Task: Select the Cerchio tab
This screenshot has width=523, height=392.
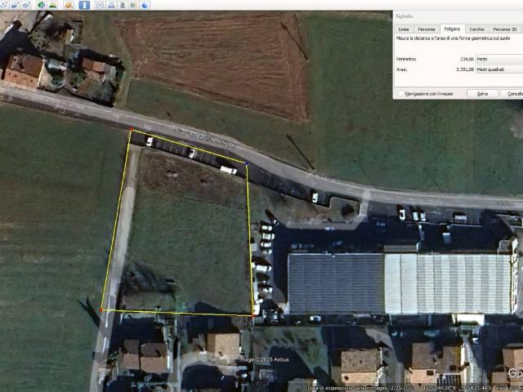Action: [476, 29]
